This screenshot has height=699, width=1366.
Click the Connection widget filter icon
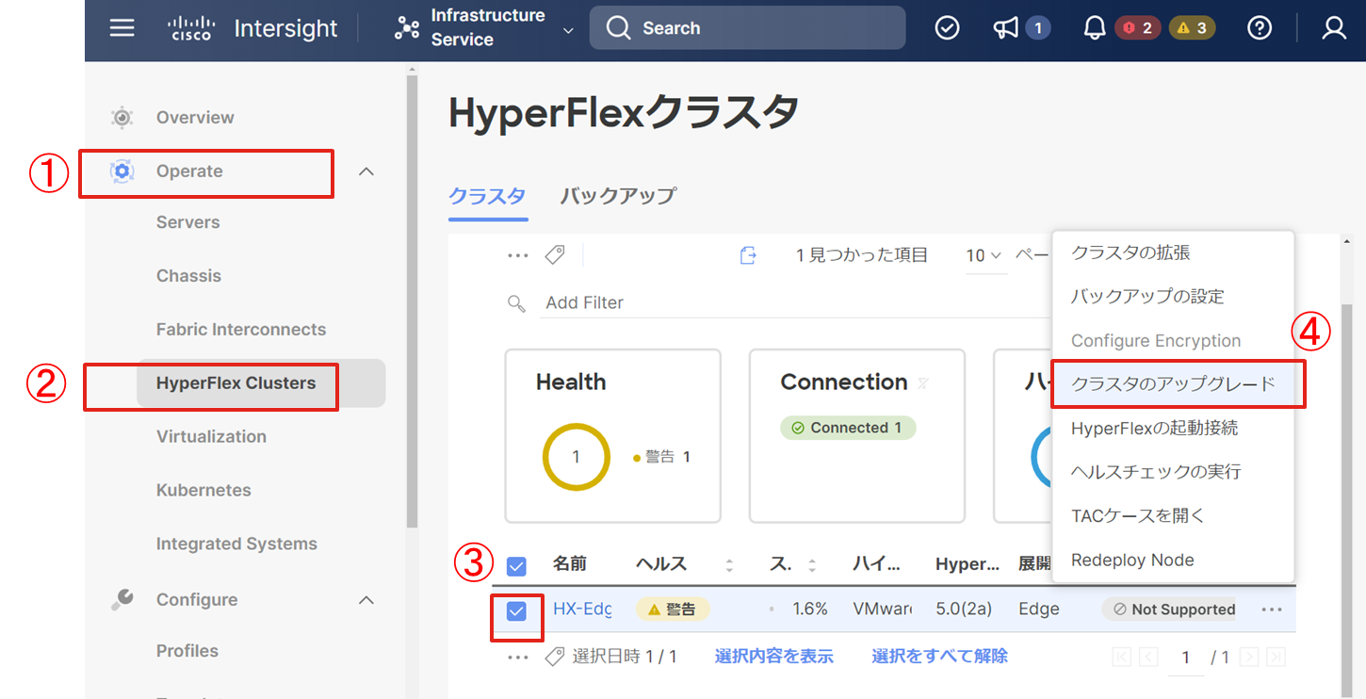(923, 382)
